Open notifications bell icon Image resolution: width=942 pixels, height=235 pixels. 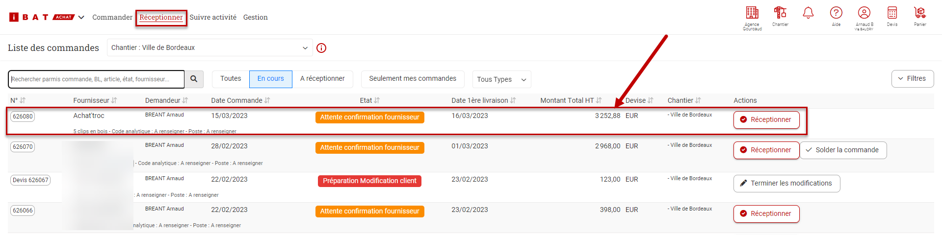pyautogui.click(x=808, y=13)
